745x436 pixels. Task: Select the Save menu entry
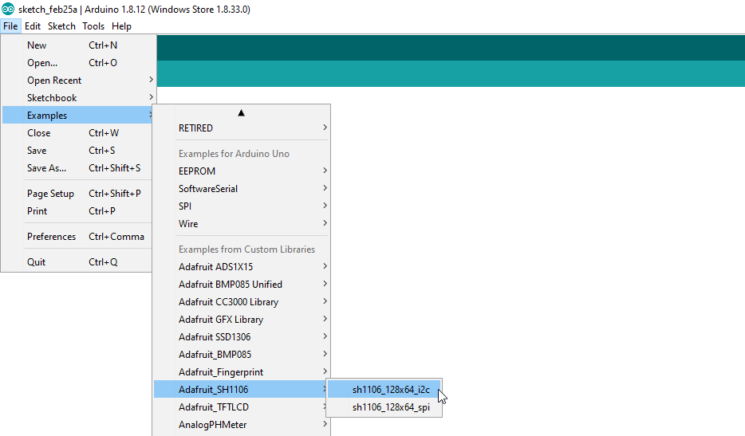(77, 151)
